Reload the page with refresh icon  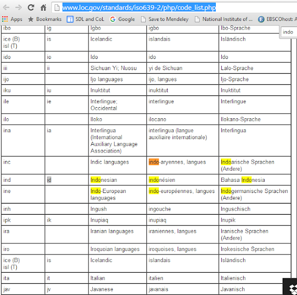[31, 7]
